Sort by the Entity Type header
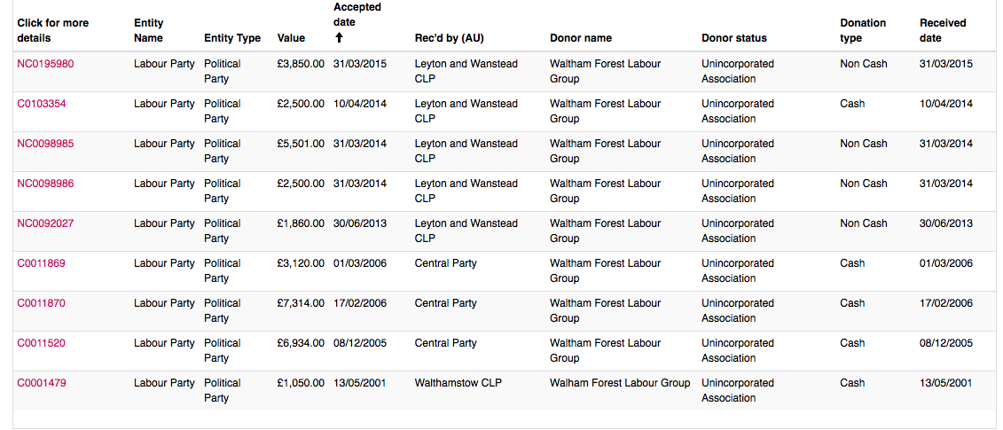This screenshot has width=1003, height=430. (232, 38)
